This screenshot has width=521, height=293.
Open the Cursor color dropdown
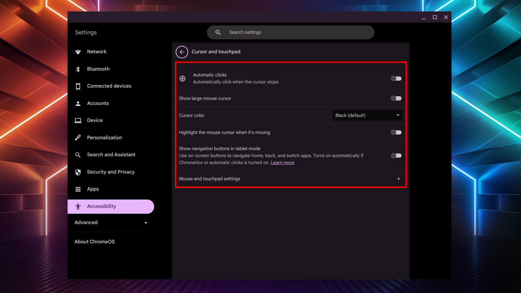tap(367, 115)
